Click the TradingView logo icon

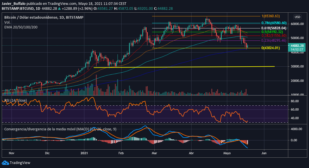click(5, 163)
